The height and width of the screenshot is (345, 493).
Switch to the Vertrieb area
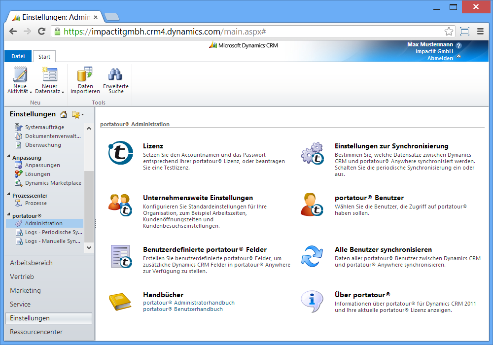[22, 277]
